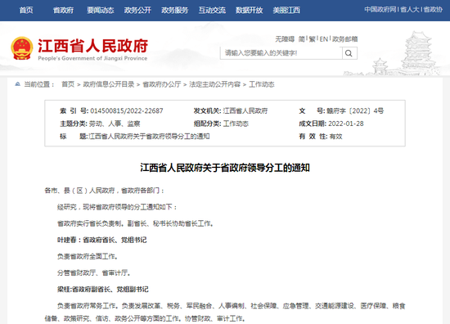This screenshot has width=450, height=324.
Task: Switch to simplified Chinese 简
Action: [x=302, y=39]
